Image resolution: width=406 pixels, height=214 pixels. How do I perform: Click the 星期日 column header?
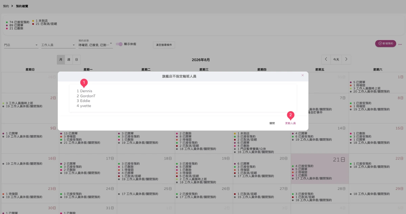tap(30, 69)
